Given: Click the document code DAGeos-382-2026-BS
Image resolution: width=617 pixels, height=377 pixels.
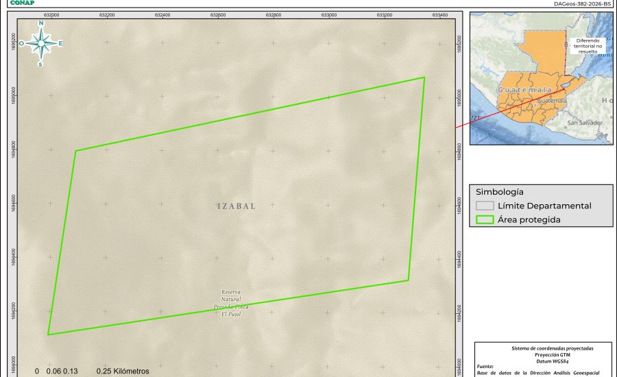Looking at the screenshot, I should [582, 3].
